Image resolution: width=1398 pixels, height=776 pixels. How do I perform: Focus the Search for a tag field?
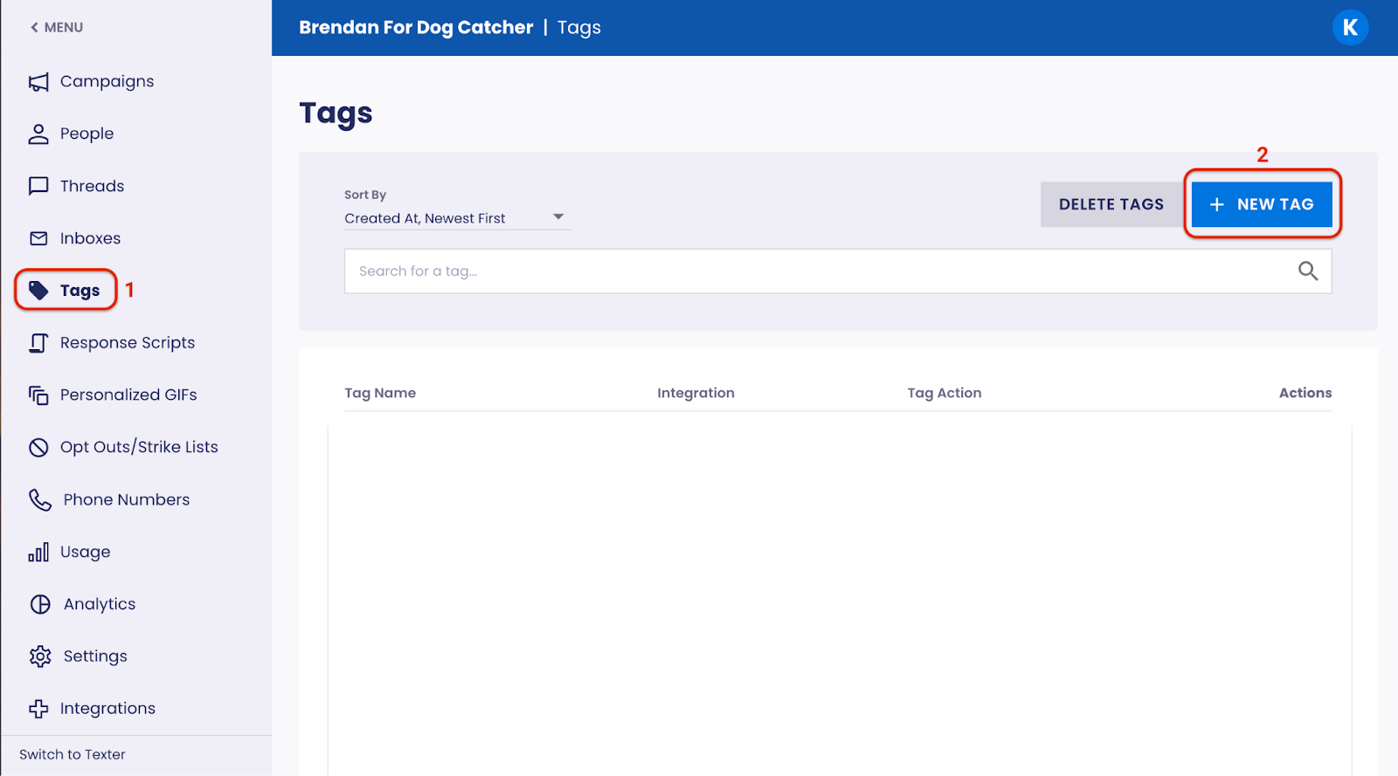pyautogui.click(x=838, y=271)
